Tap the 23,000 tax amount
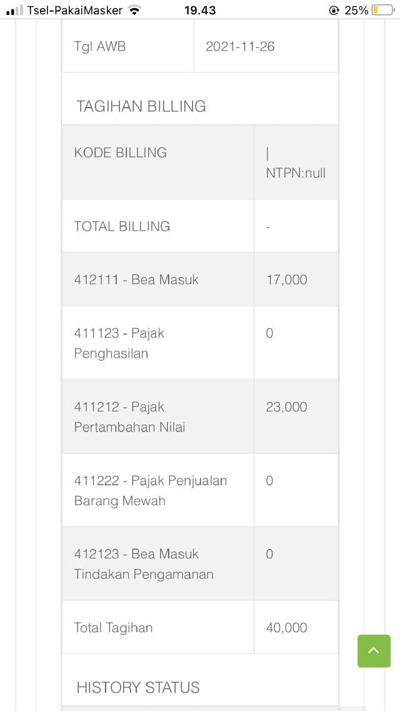Image resolution: width=400 pixels, height=711 pixels. pos(287,407)
